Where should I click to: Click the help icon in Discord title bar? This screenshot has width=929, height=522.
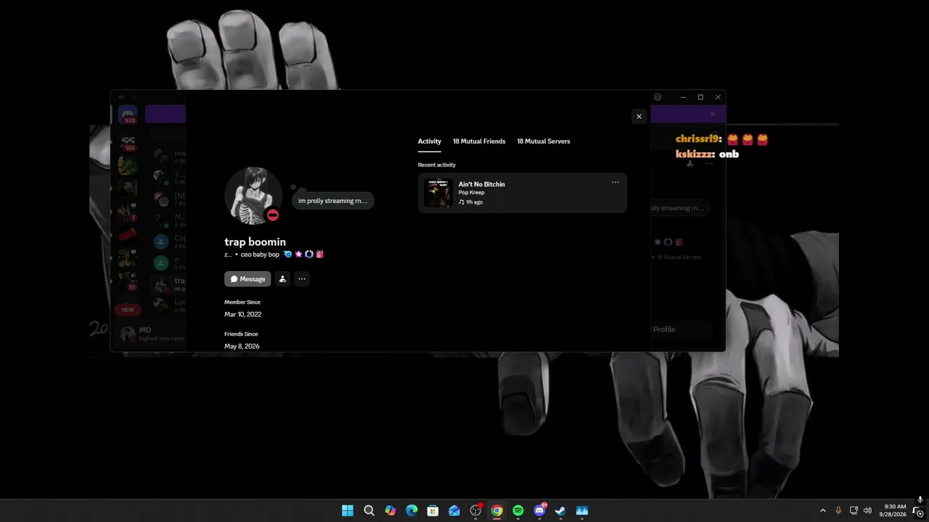click(658, 97)
